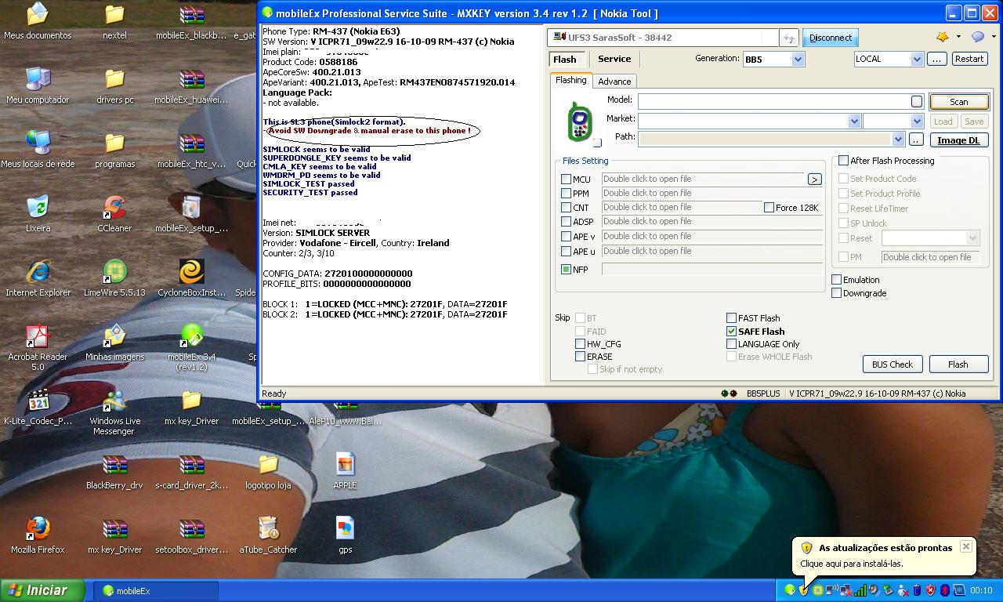Enable the PPM file checkbox
The width and height of the screenshot is (1003, 602).
566,194
